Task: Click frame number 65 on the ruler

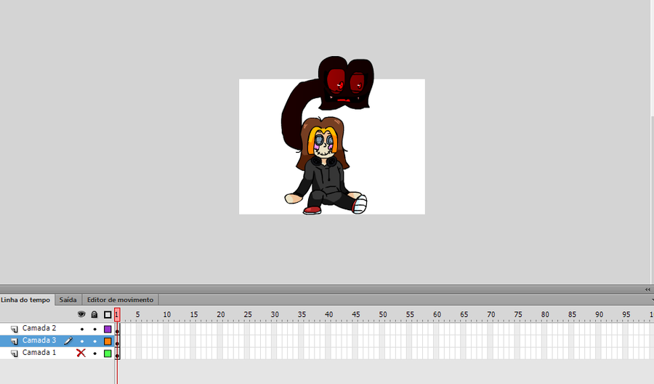Action: (x=464, y=315)
